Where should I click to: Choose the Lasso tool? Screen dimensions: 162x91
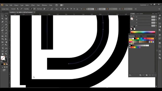pyautogui.click(x=6, y=19)
